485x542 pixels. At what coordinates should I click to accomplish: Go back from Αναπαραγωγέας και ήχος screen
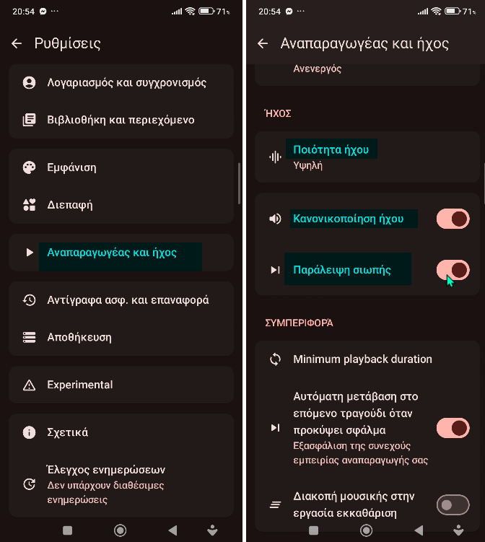263,43
